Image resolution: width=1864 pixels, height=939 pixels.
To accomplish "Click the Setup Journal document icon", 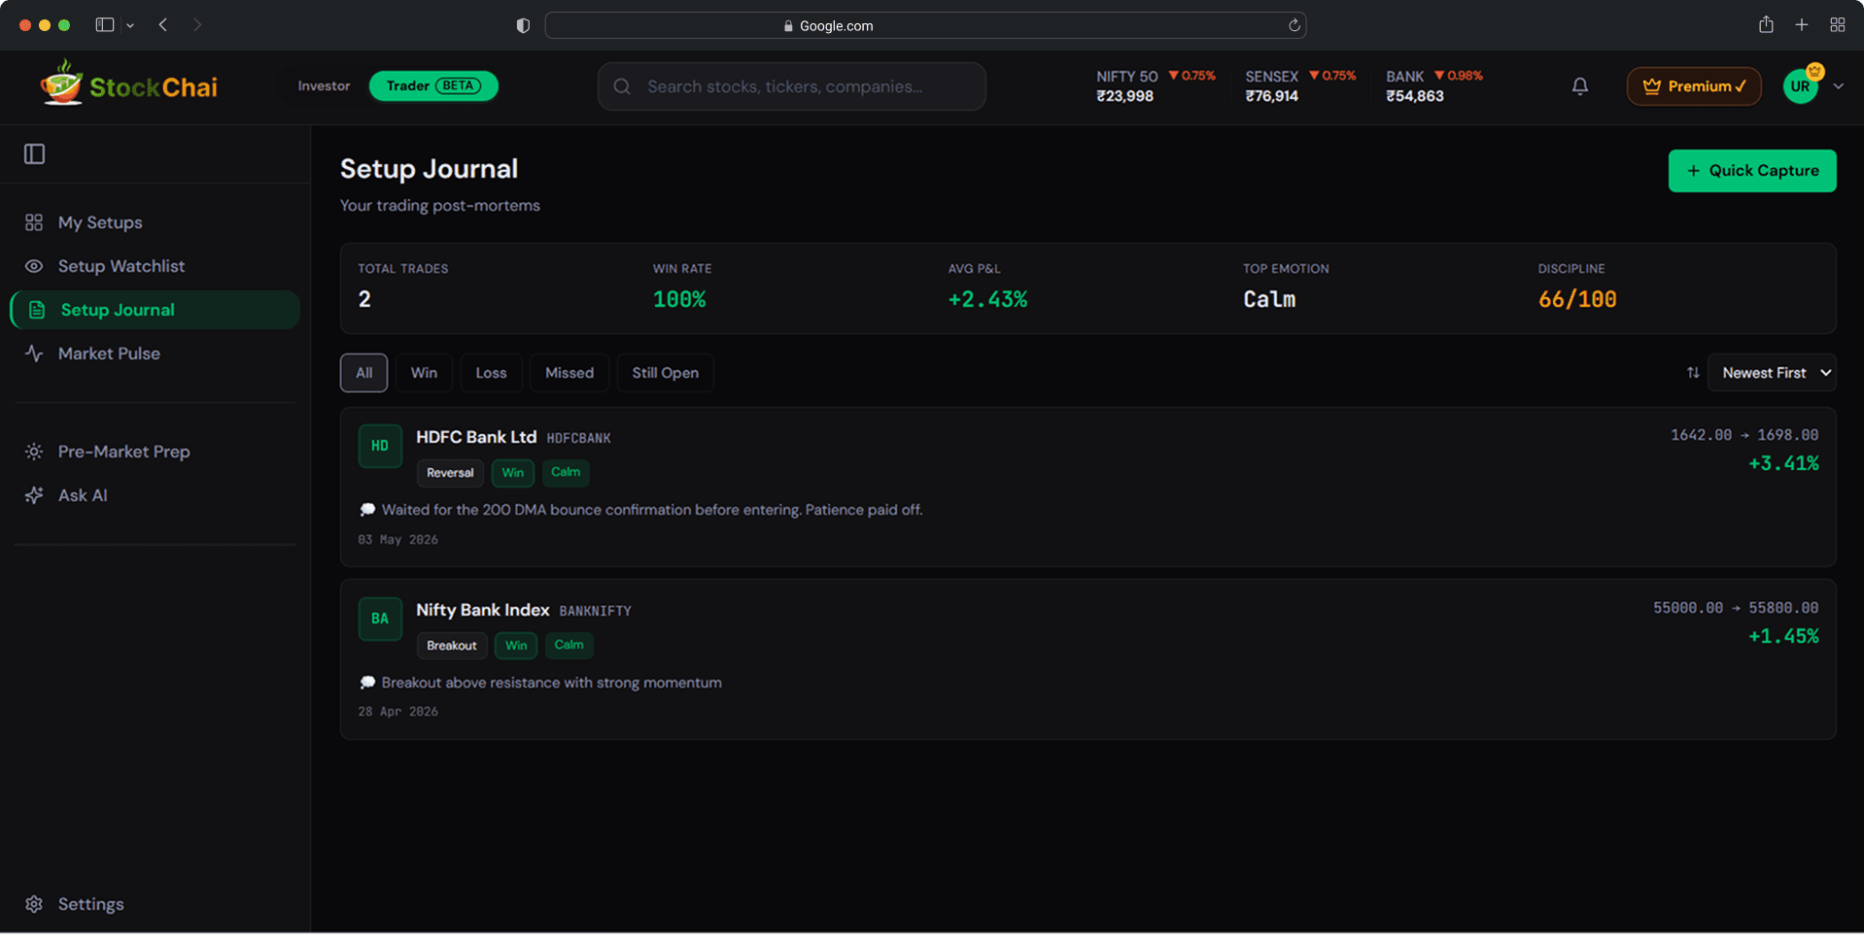I will coord(37,310).
